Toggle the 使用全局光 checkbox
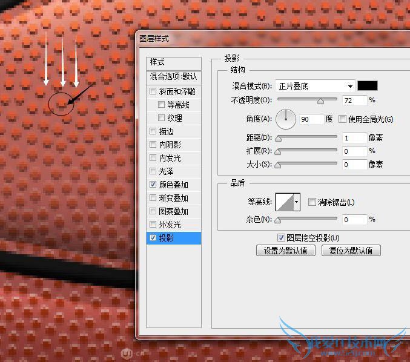 pos(343,119)
